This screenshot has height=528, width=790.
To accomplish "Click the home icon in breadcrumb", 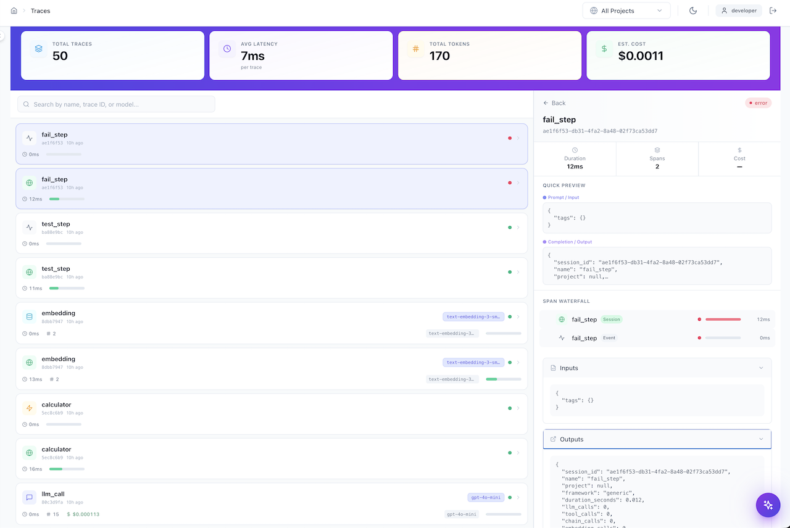I will pyautogui.click(x=14, y=10).
